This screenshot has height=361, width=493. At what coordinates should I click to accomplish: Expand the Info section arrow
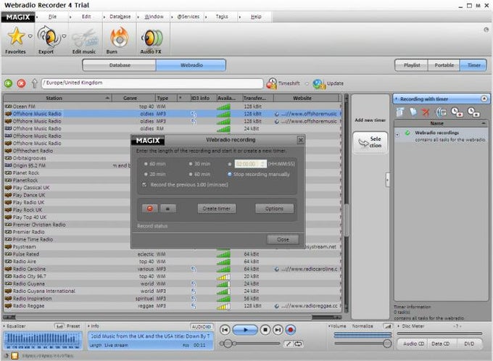point(89,326)
